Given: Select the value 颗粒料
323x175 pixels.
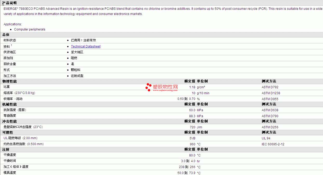Looking at the screenshot, I should click(75, 70).
